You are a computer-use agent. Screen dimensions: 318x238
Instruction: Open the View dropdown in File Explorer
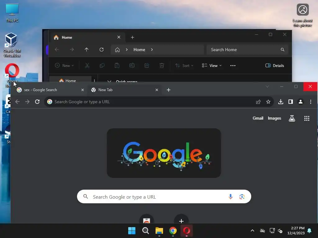212,65
